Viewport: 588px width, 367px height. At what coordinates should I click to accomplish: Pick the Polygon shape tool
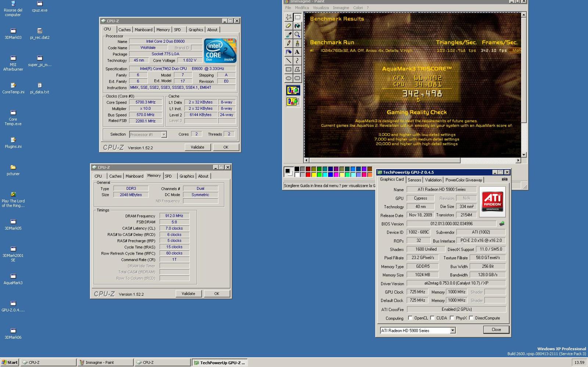[x=297, y=69]
